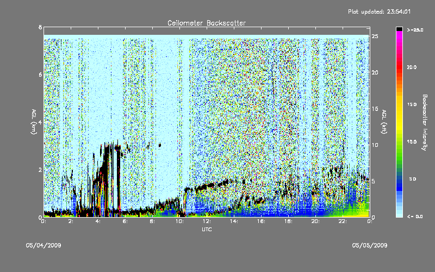Image resolution: width=435 pixels, height=272 pixels.
Task: Click the "8:" hour tick on UTC axis
Action: (152, 221)
